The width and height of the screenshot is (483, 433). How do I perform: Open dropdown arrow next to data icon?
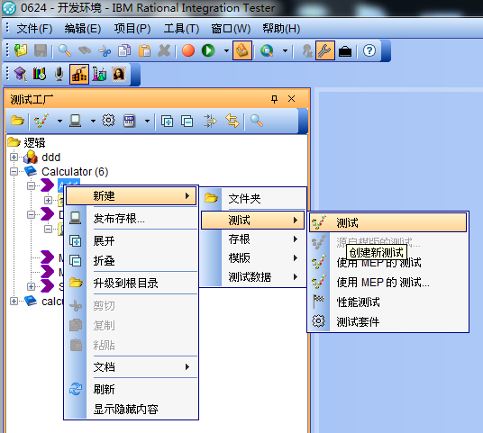pos(147,121)
